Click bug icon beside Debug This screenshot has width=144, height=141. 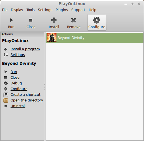(x=6, y=83)
